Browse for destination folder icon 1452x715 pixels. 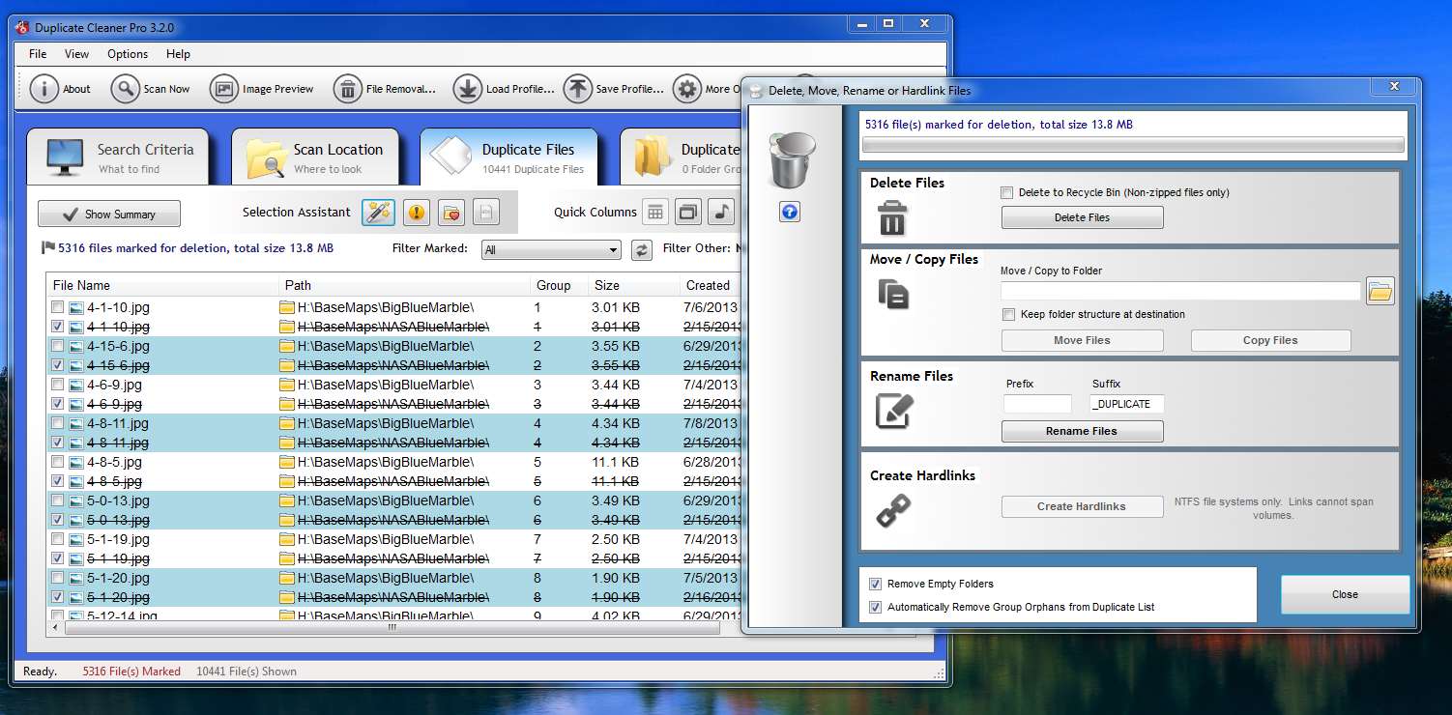pos(1379,291)
